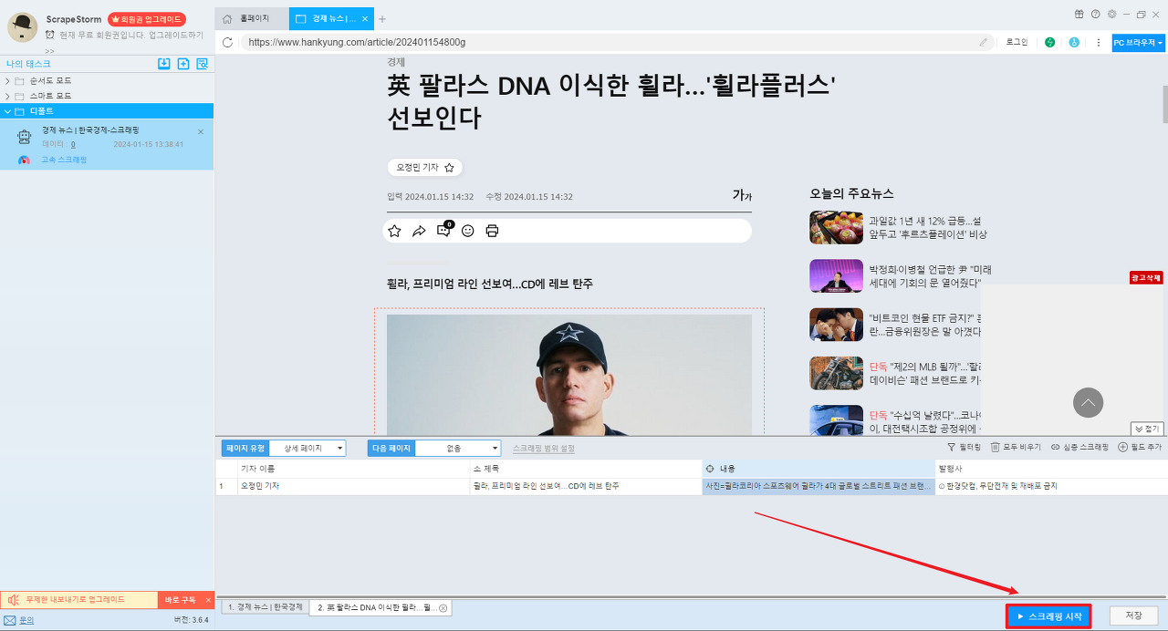Click the 광고삭제 ad removal button

[x=1146, y=277]
